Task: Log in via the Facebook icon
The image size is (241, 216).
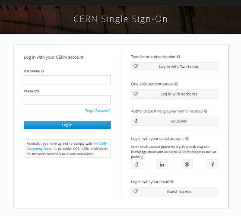Action: tap(212, 164)
